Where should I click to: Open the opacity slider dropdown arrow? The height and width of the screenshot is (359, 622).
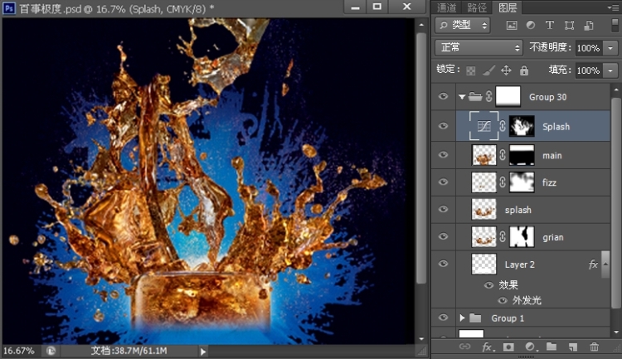[611, 48]
